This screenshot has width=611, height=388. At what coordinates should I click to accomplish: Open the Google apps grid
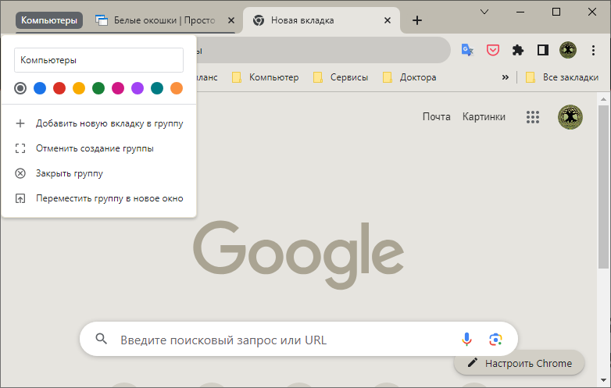tap(533, 117)
